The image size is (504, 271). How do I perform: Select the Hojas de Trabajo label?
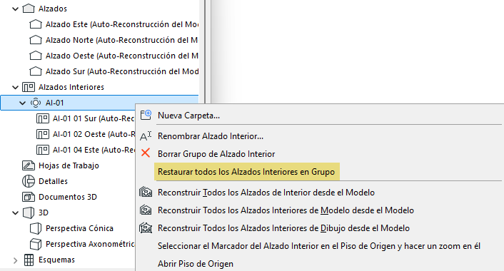pos(69,165)
